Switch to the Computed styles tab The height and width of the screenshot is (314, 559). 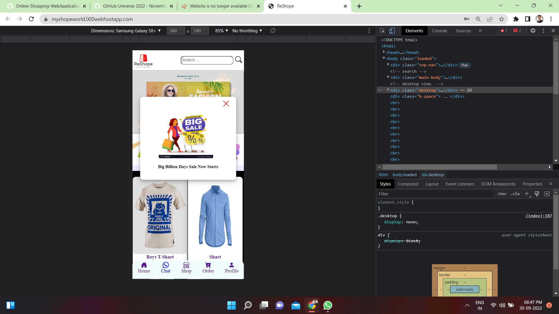tap(408, 184)
